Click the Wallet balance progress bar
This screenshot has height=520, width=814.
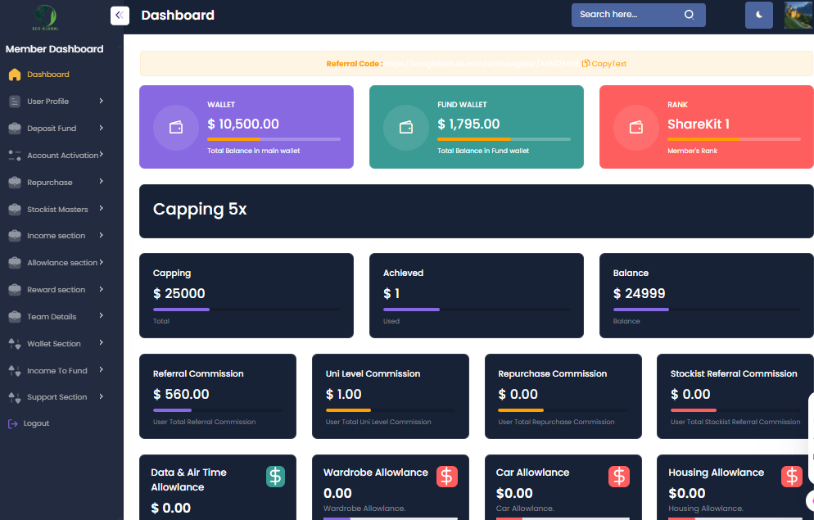[x=274, y=139]
